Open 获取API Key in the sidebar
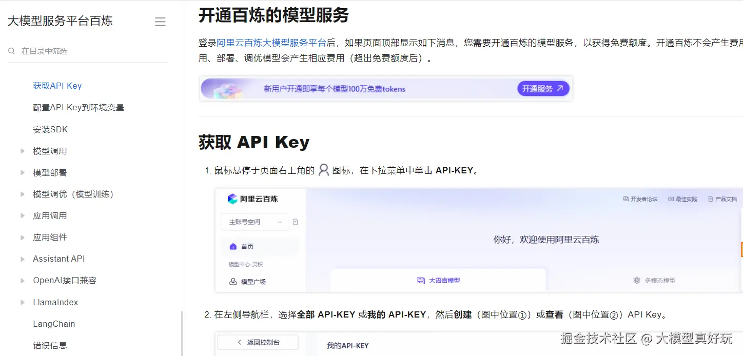The width and height of the screenshot is (743, 356). click(57, 86)
